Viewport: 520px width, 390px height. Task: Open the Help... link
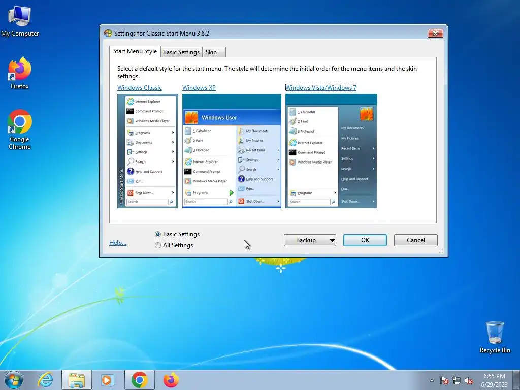click(118, 243)
